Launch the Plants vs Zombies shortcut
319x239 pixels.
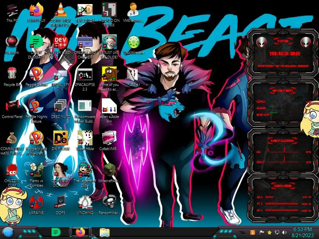point(36,175)
